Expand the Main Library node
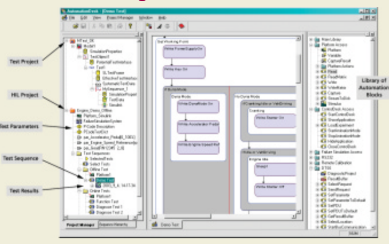The image size is (389, 244). [311, 40]
